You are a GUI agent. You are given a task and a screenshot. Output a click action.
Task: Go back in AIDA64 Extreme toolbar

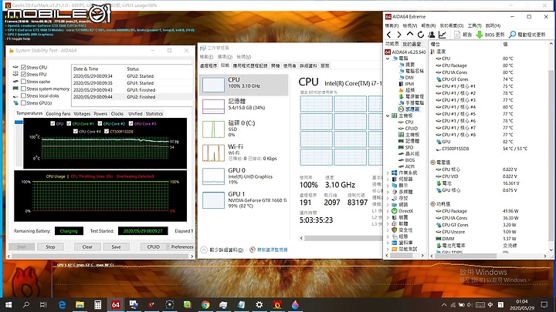[x=389, y=35]
